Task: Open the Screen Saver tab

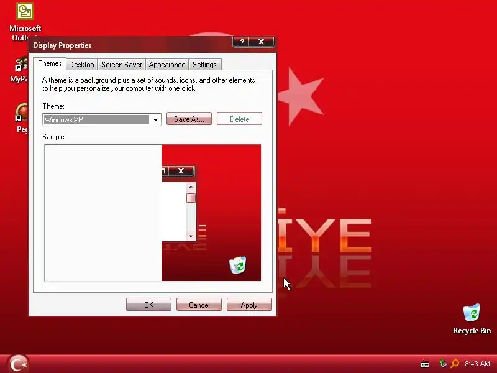Action: coord(121,65)
